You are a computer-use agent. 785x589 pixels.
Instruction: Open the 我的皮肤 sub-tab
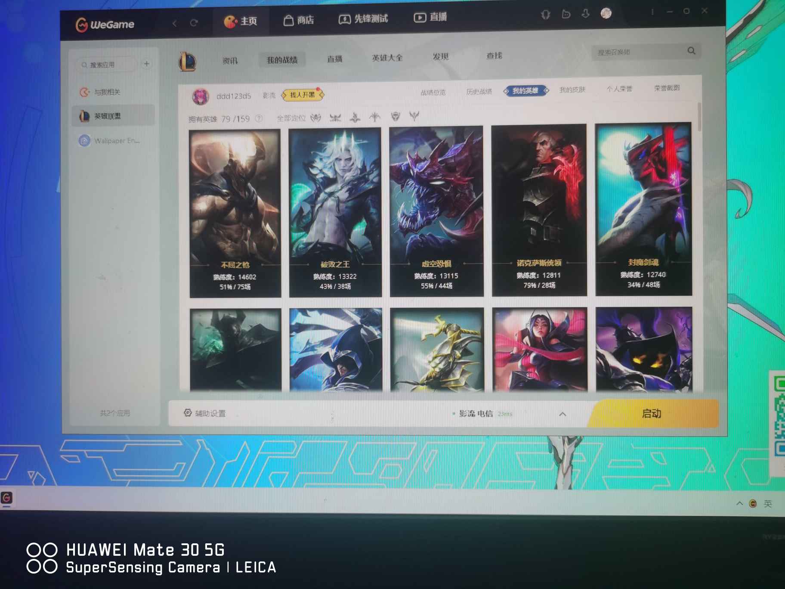pyautogui.click(x=572, y=90)
